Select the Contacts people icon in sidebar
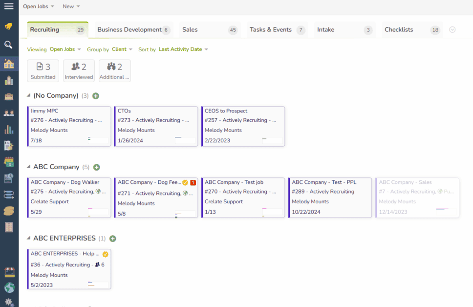This screenshot has height=307, width=473. click(8, 113)
